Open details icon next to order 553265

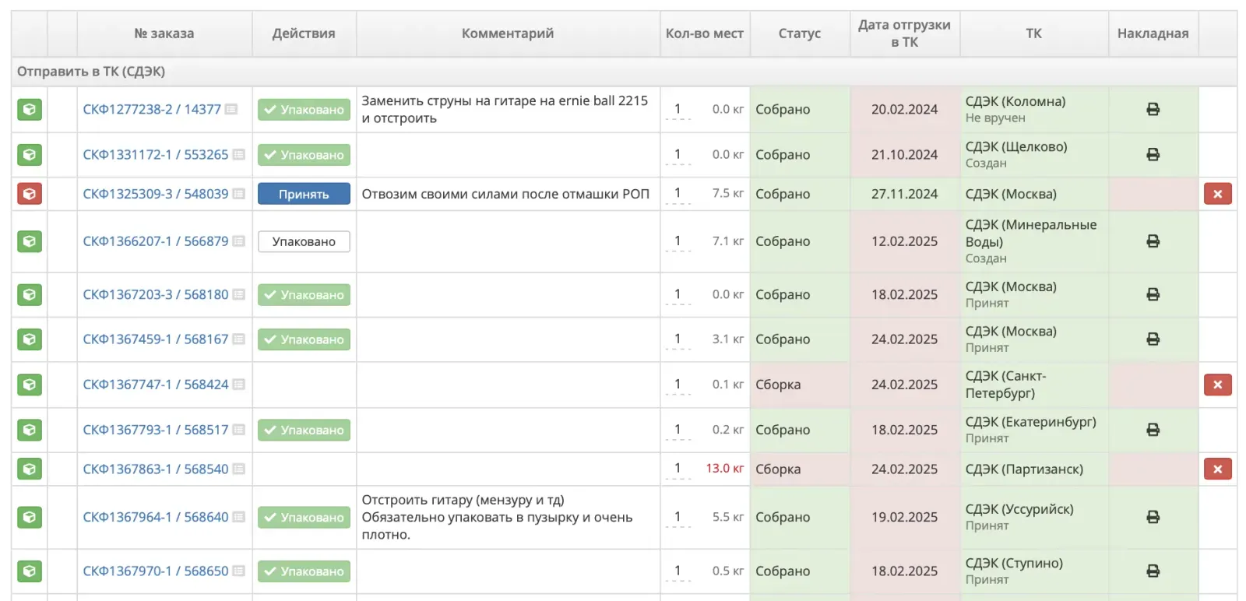click(x=239, y=155)
